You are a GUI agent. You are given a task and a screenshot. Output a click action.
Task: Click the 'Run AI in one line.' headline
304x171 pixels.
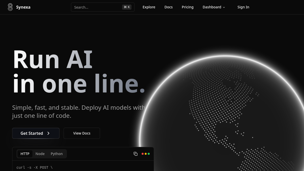pyautogui.click(x=79, y=71)
